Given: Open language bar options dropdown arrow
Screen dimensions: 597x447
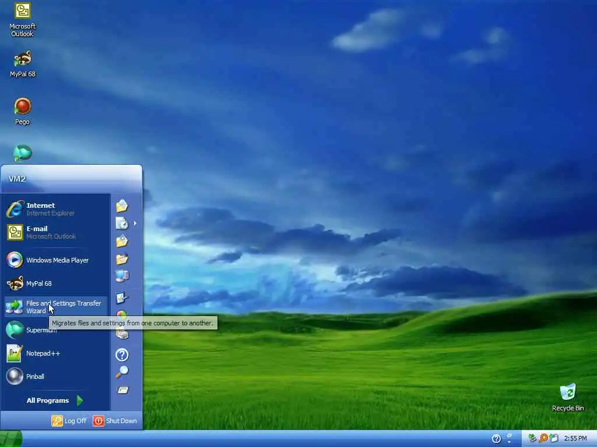Looking at the screenshot, I should [x=510, y=442].
